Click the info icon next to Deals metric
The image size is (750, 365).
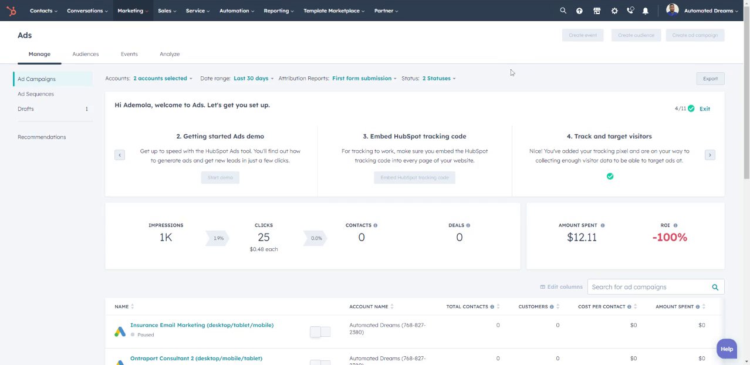point(468,225)
